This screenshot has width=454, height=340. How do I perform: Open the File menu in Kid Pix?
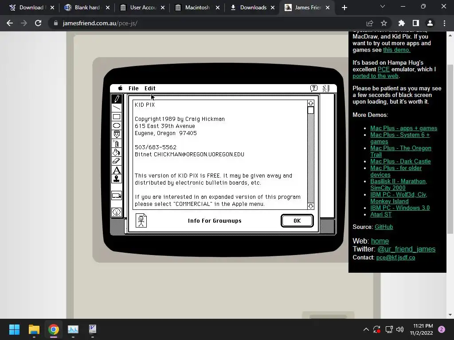[x=133, y=89]
